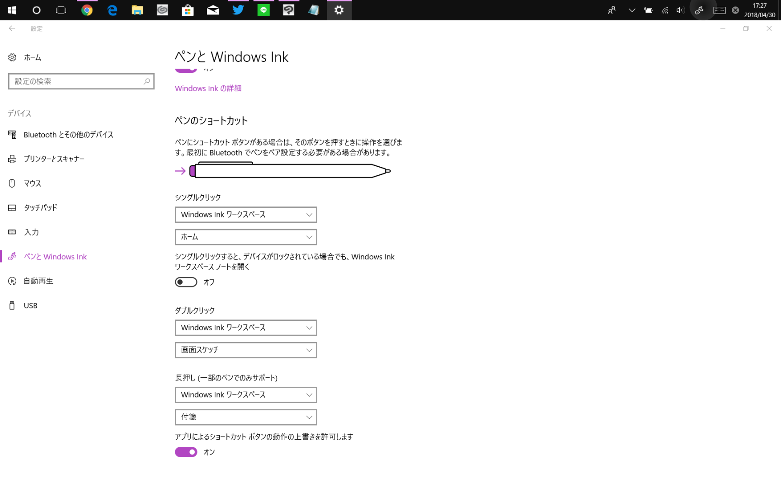Open the Wi-Fi network tray icon
781x488 pixels.
665,10
